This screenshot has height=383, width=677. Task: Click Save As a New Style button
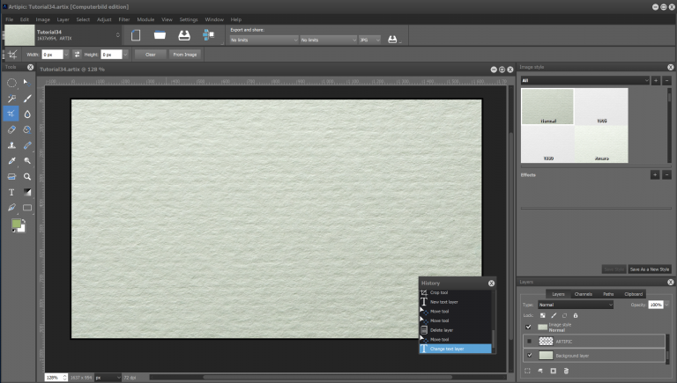click(x=650, y=269)
